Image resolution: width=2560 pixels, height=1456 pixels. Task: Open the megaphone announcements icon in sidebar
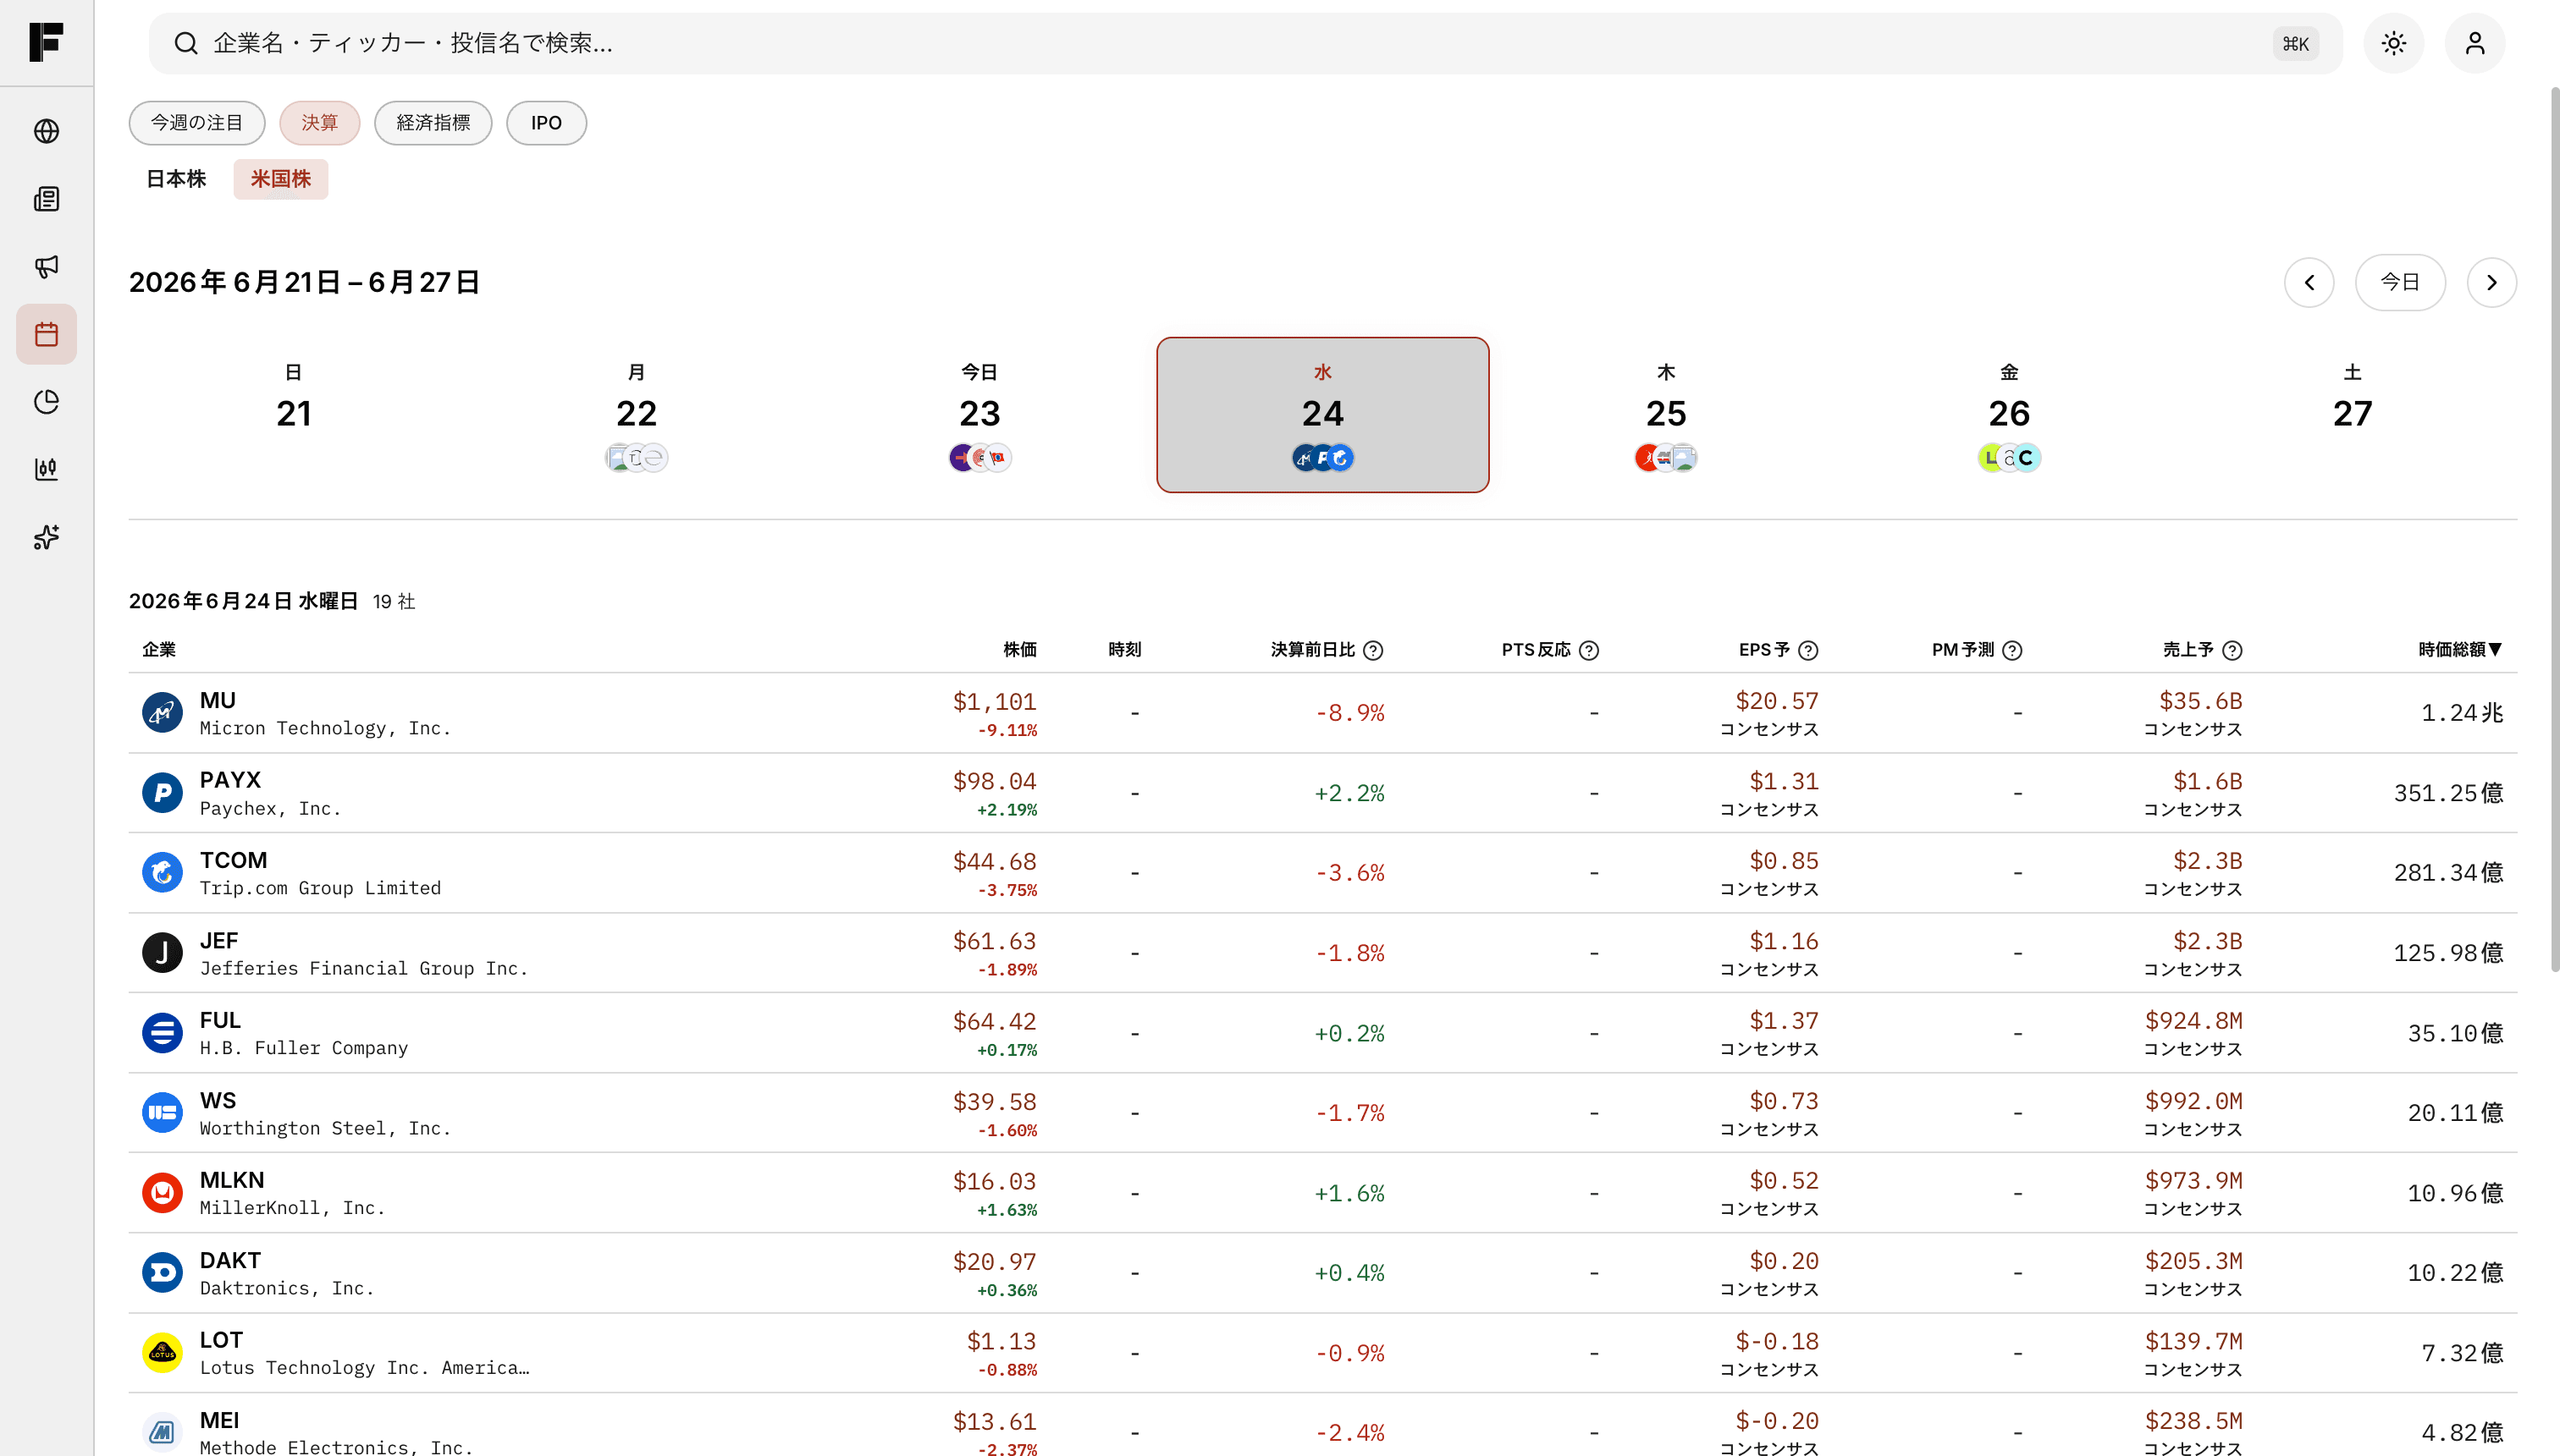click(x=46, y=266)
